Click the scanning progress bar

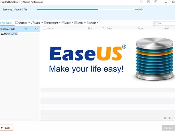pos(85,10)
